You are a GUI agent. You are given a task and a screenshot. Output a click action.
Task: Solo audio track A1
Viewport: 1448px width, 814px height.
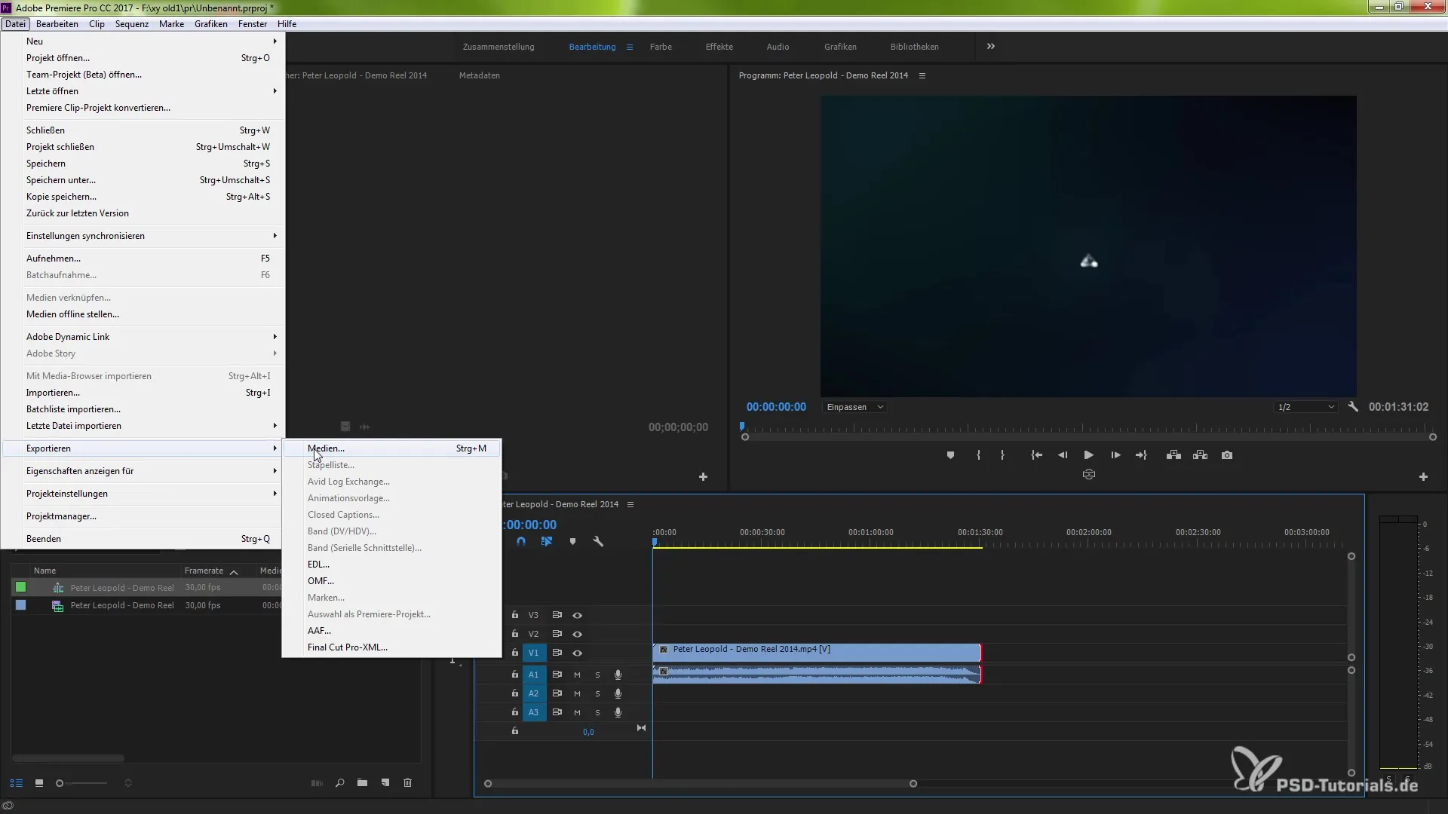[x=597, y=675]
